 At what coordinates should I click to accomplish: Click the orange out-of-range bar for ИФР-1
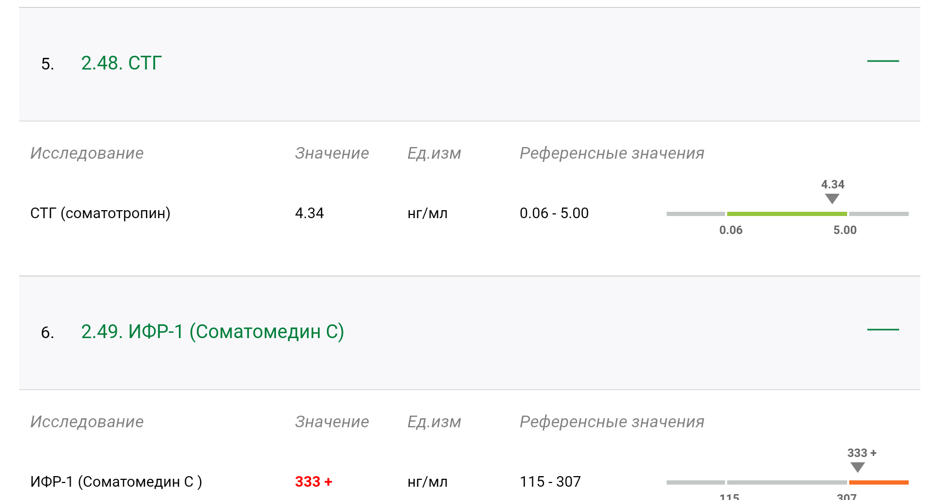pos(878,482)
